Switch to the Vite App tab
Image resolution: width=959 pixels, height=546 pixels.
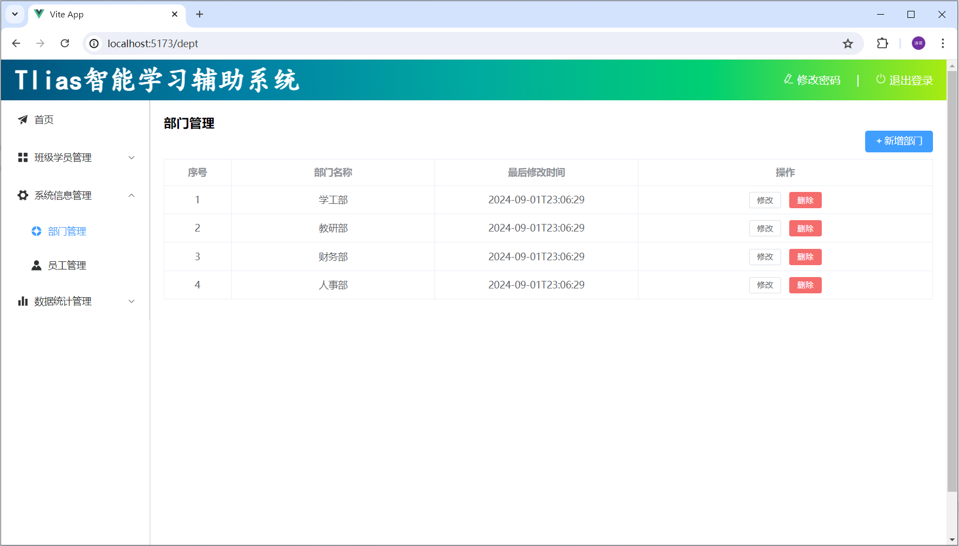click(103, 15)
